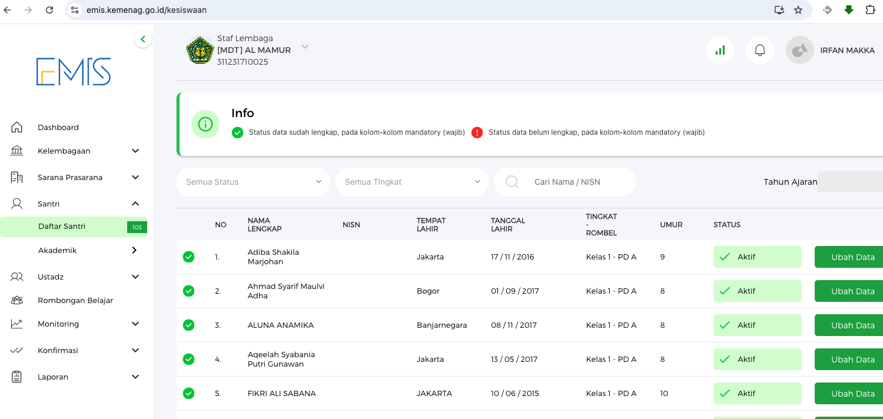Bookmark this page with the star icon
Screen dimensions: 883x419
point(798,10)
